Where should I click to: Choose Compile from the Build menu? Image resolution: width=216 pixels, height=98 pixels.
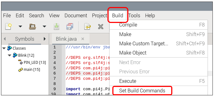click(158, 25)
